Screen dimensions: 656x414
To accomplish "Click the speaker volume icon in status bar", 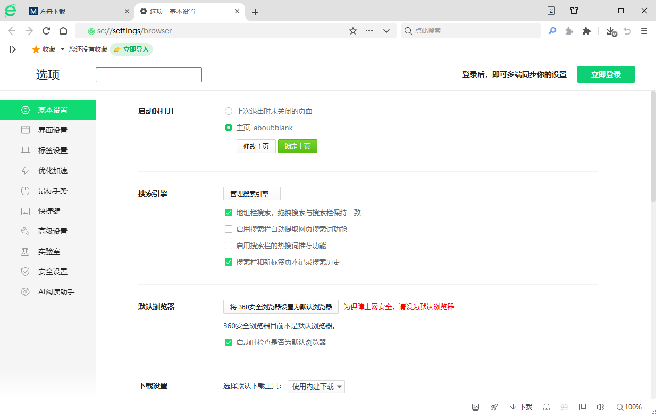I will (601, 407).
